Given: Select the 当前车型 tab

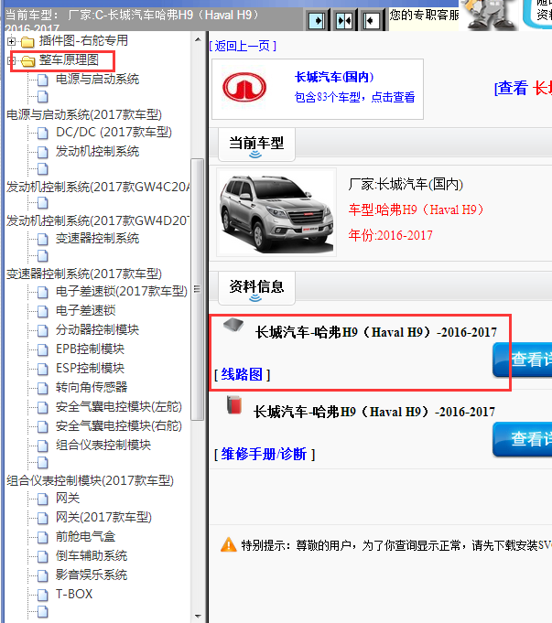Looking at the screenshot, I should coord(256,145).
